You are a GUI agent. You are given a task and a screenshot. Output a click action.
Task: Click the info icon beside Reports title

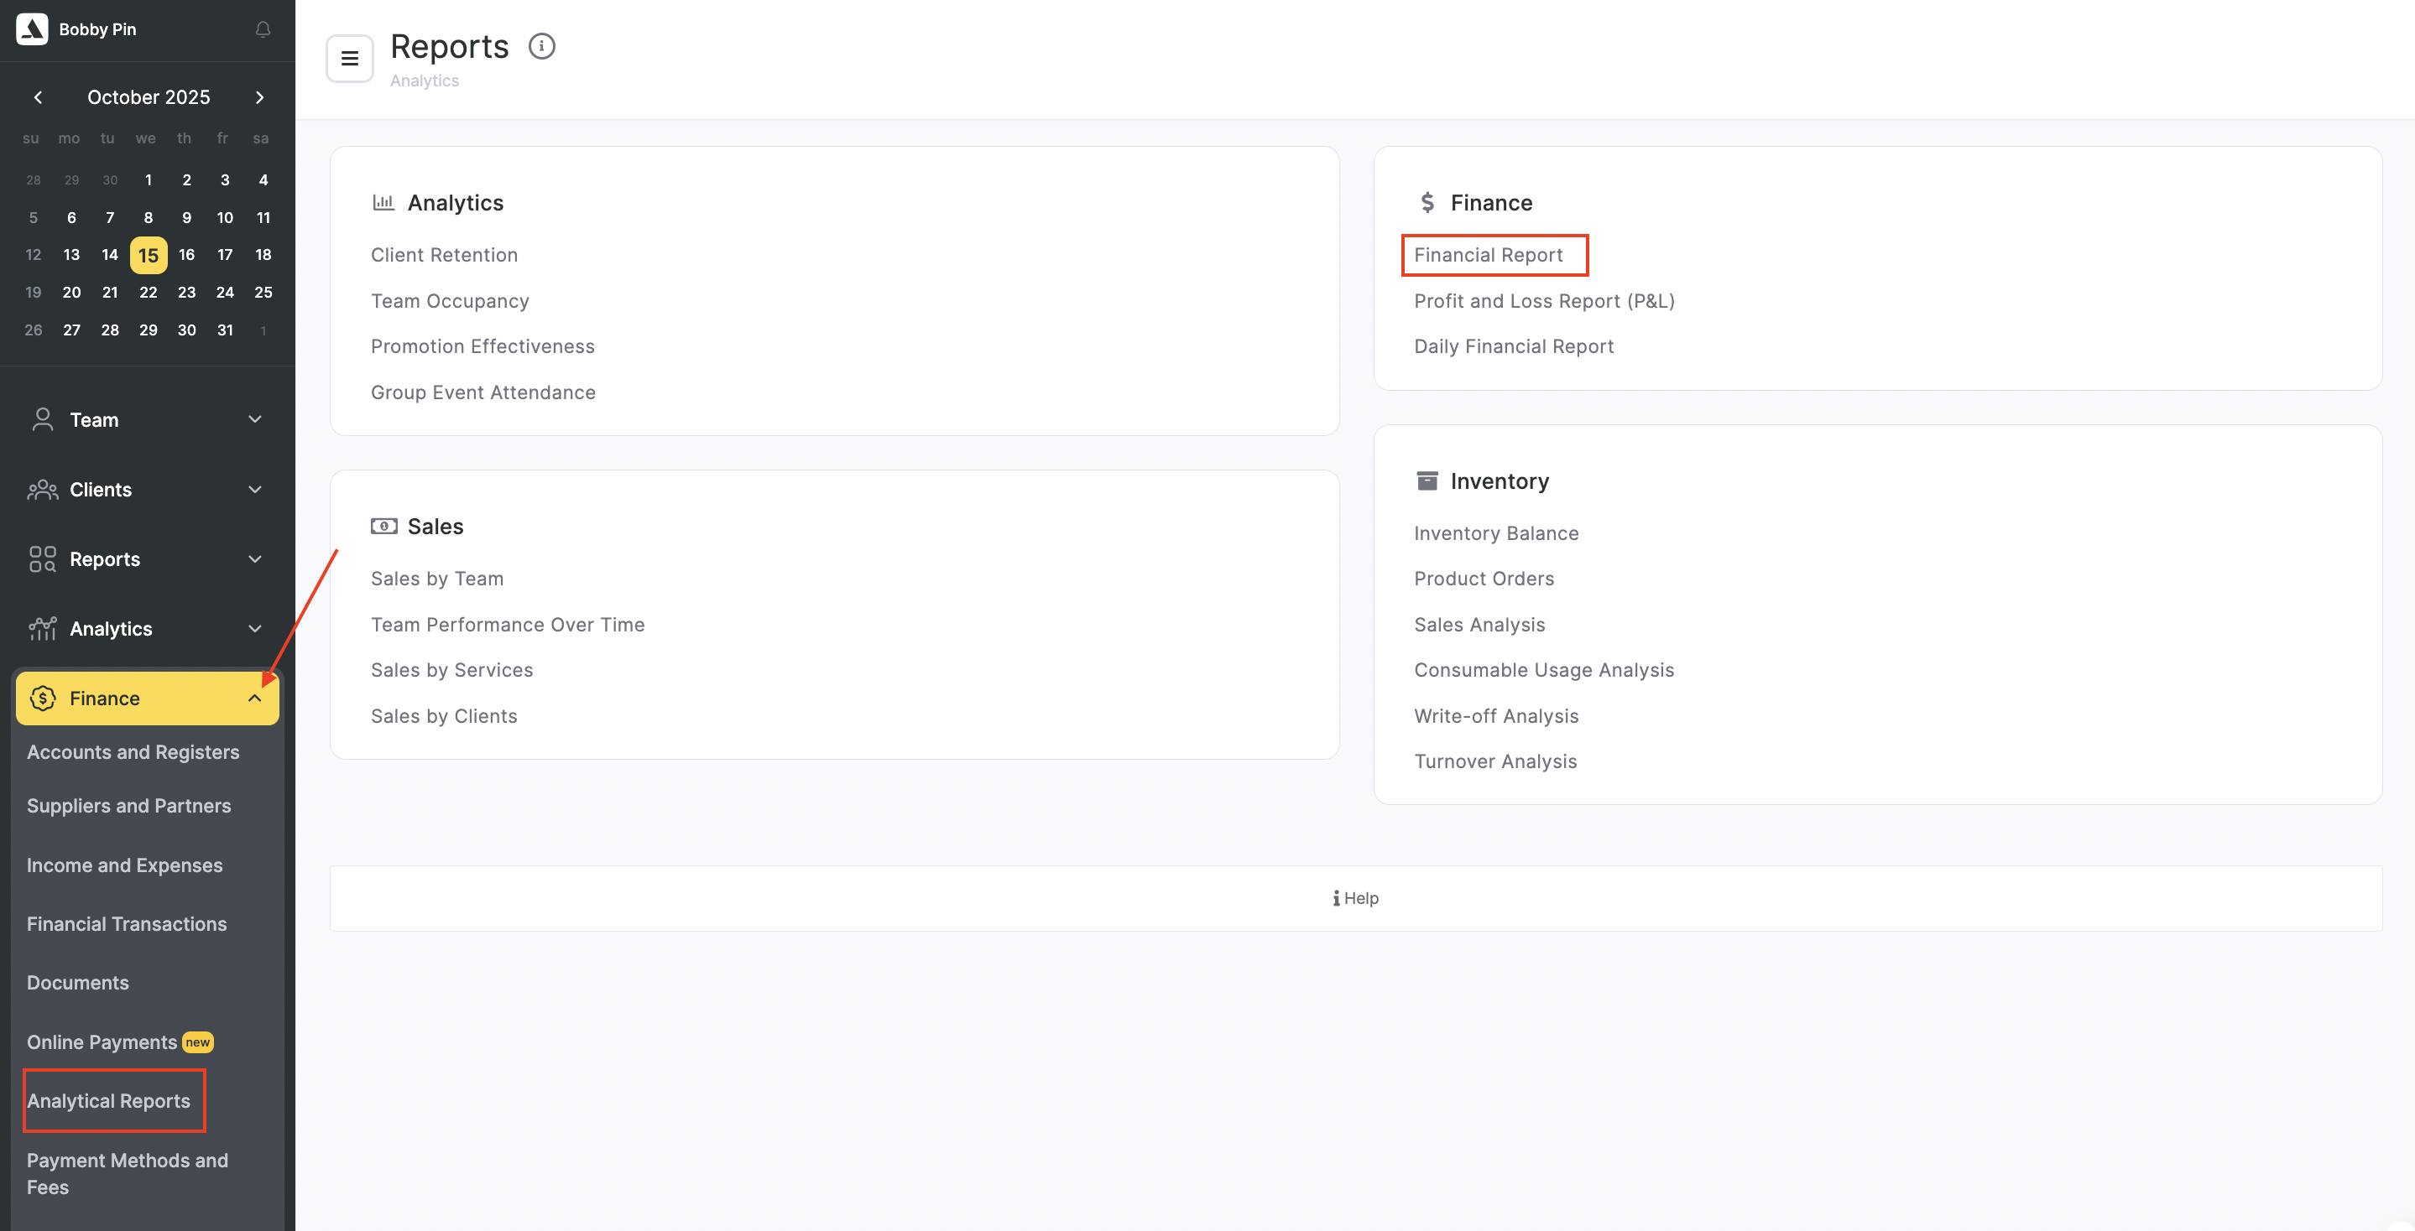pos(542,46)
